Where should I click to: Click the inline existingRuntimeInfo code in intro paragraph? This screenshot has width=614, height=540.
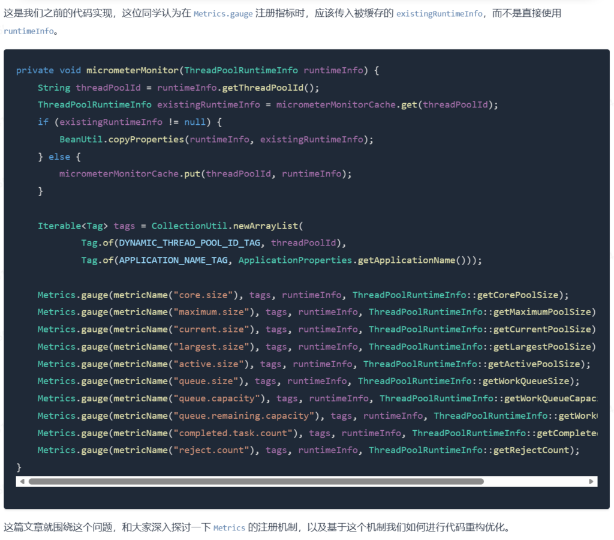click(x=439, y=14)
